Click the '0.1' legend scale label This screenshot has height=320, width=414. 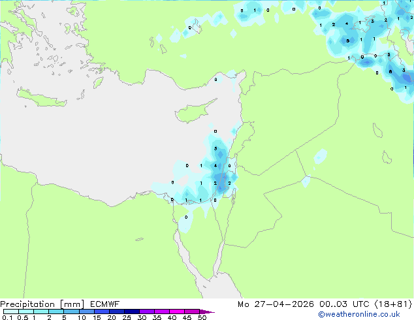point(7,317)
